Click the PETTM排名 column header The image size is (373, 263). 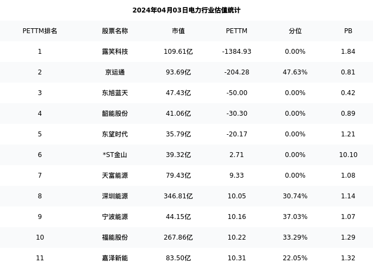(40, 31)
